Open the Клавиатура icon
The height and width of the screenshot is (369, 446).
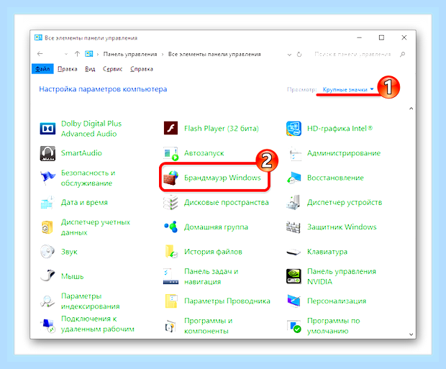(x=293, y=252)
